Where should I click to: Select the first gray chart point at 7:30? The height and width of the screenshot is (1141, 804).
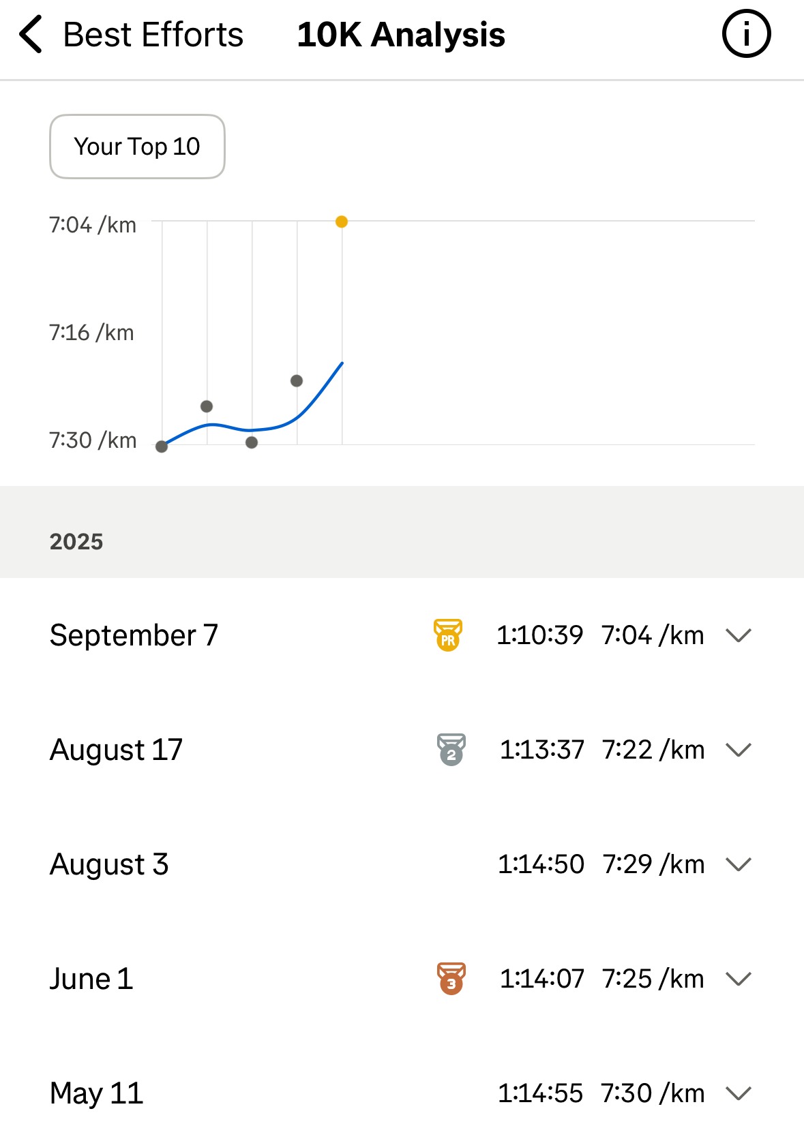(x=162, y=446)
